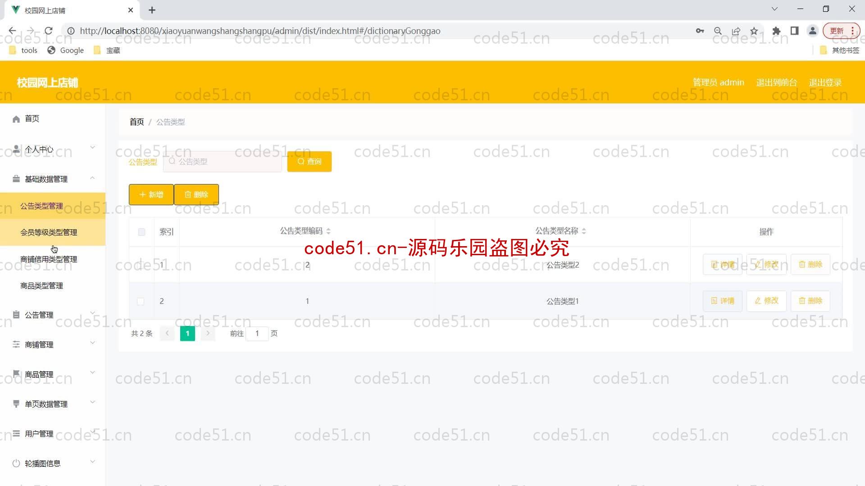The image size is (865, 486).
Task: Click the person icon for 个人中心
Action: 16,149
